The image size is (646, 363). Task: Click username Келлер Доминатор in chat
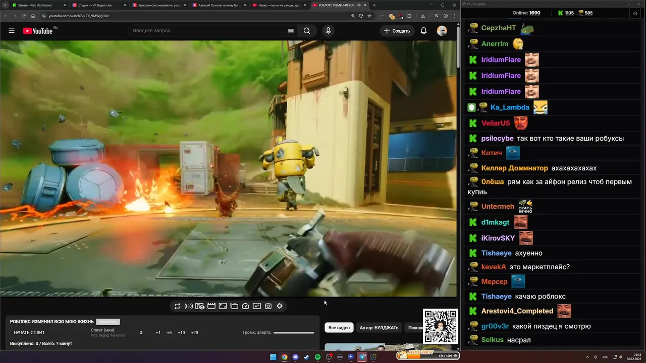point(515,168)
